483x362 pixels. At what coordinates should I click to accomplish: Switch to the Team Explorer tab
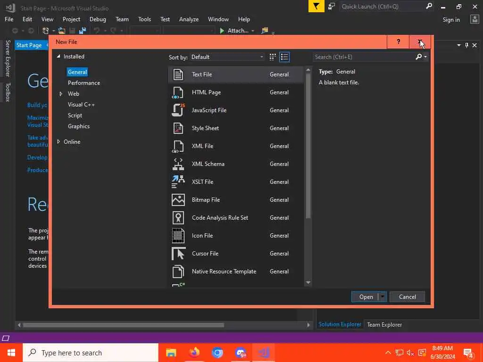[x=384, y=324]
